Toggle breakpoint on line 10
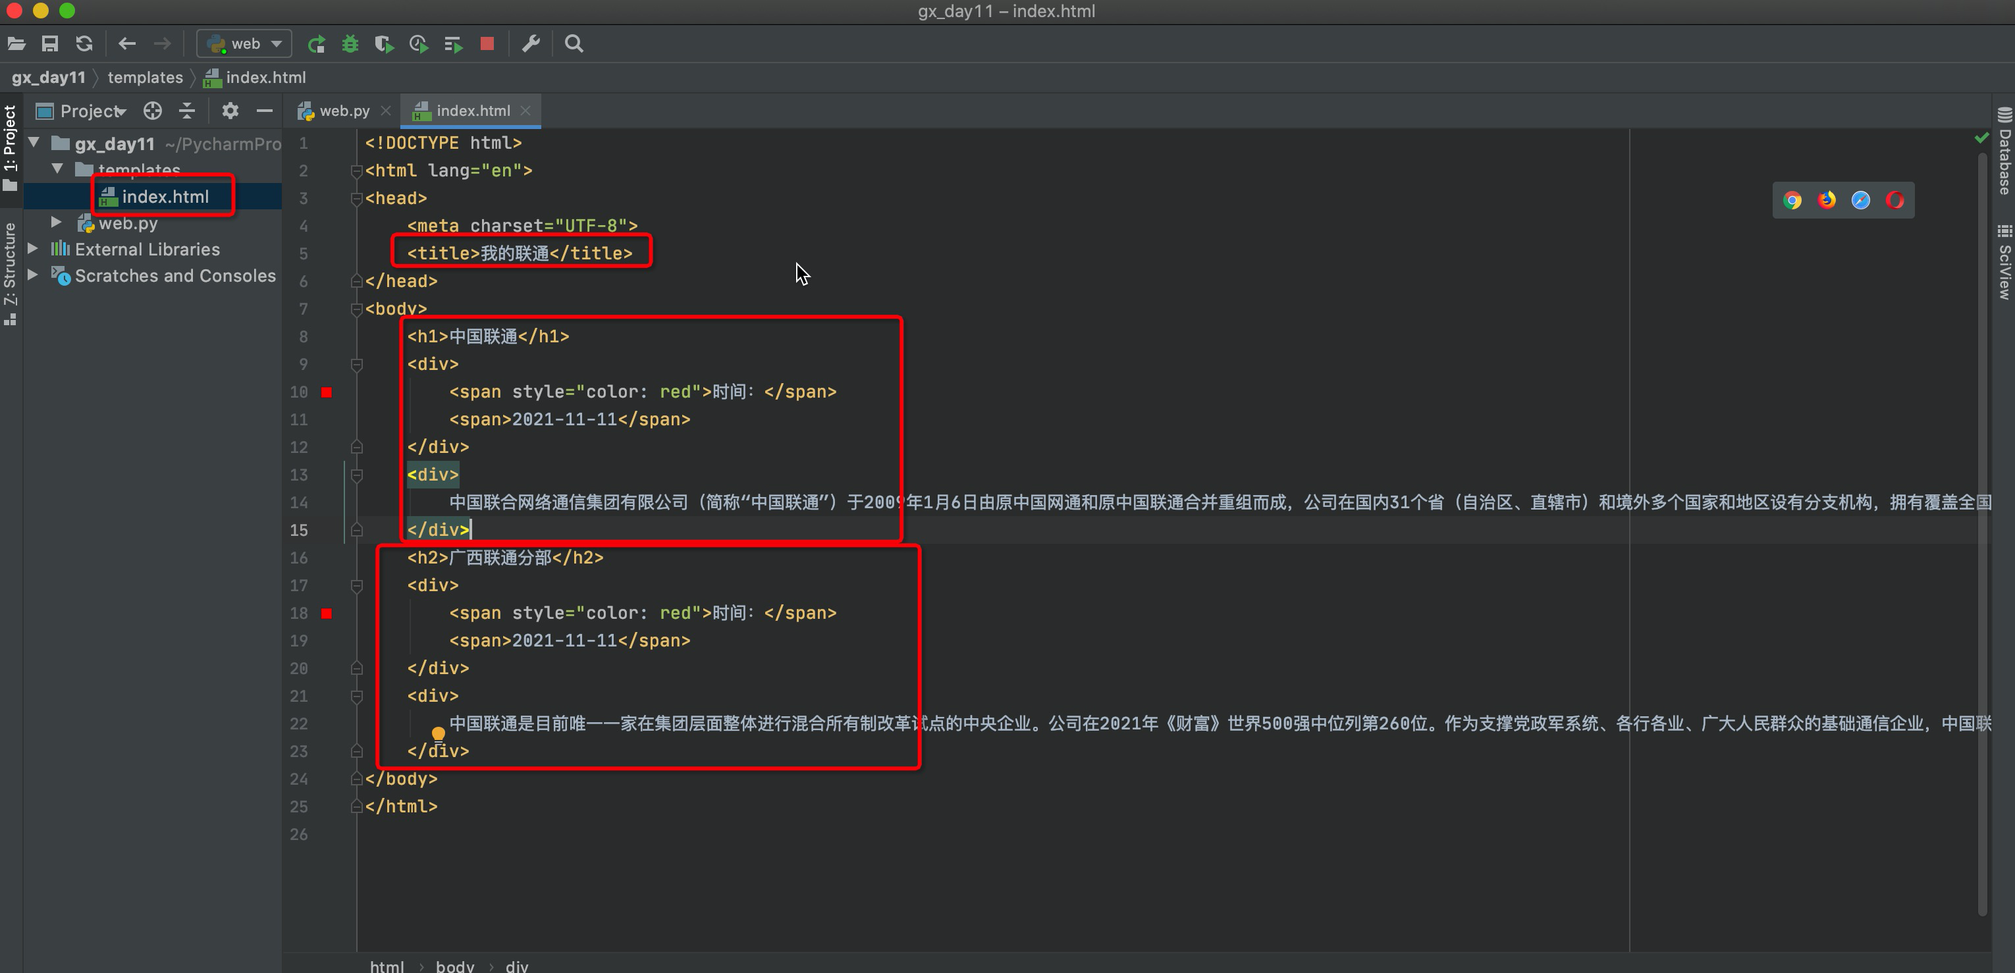This screenshot has width=2015, height=973. click(x=327, y=392)
